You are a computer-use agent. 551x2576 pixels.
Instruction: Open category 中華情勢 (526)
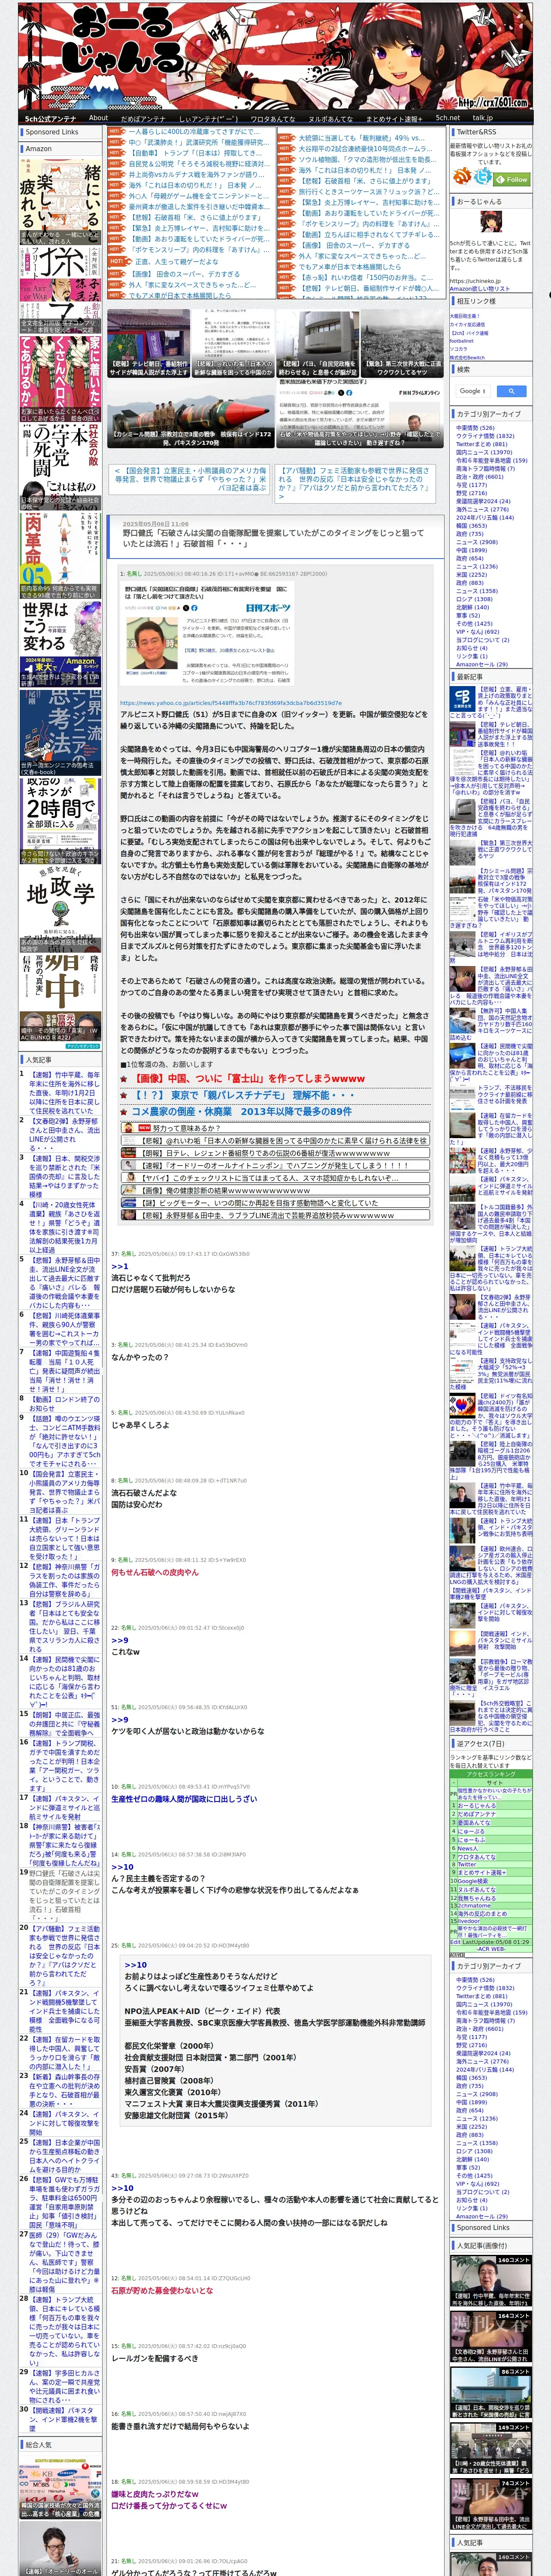(x=475, y=427)
